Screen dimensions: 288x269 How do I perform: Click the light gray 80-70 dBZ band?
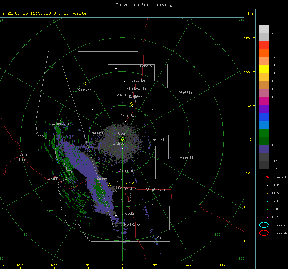[x=264, y=29]
